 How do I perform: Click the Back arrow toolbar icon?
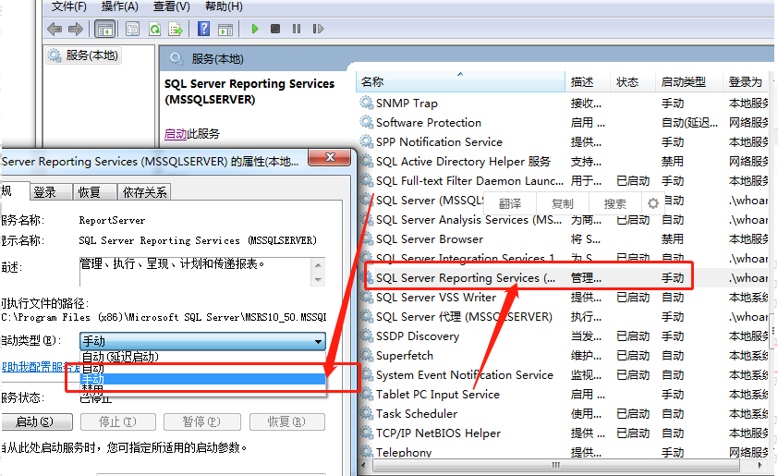pyautogui.click(x=55, y=29)
